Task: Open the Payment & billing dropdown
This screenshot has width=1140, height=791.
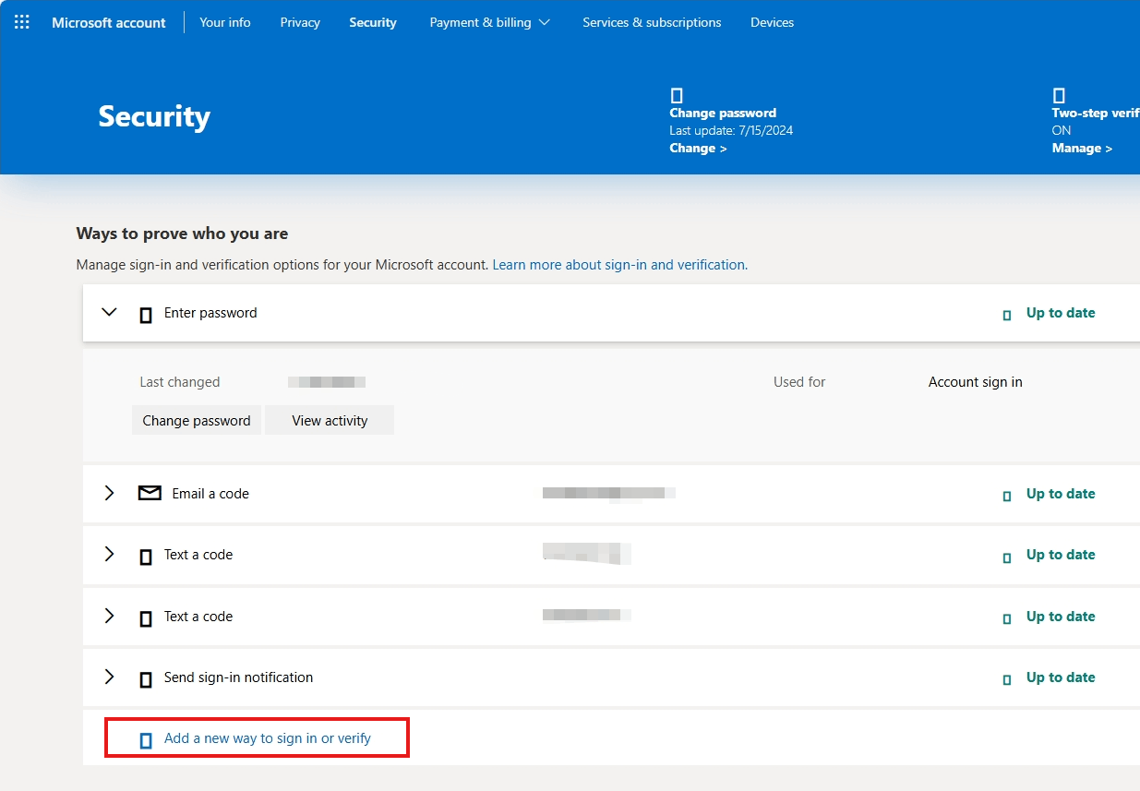Action: [x=489, y=22]
